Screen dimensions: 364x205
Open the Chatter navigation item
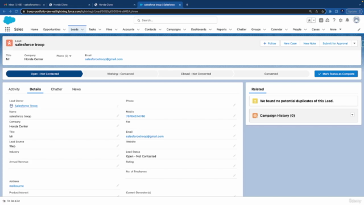(x=241, y=30)
